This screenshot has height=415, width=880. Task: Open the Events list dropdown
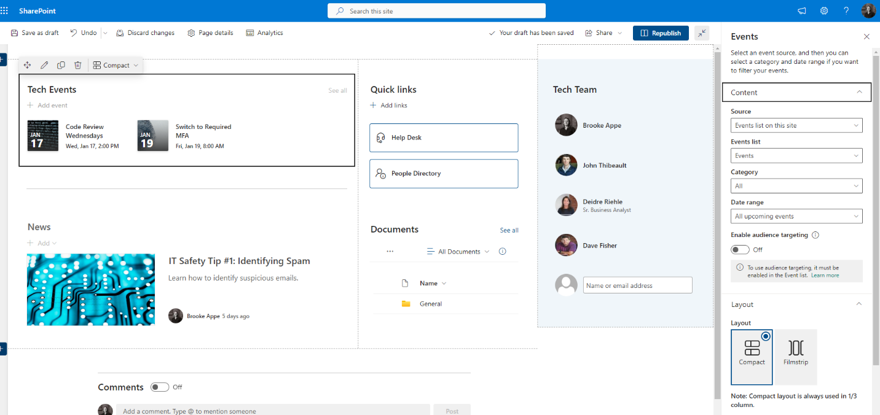click(796, 155)
